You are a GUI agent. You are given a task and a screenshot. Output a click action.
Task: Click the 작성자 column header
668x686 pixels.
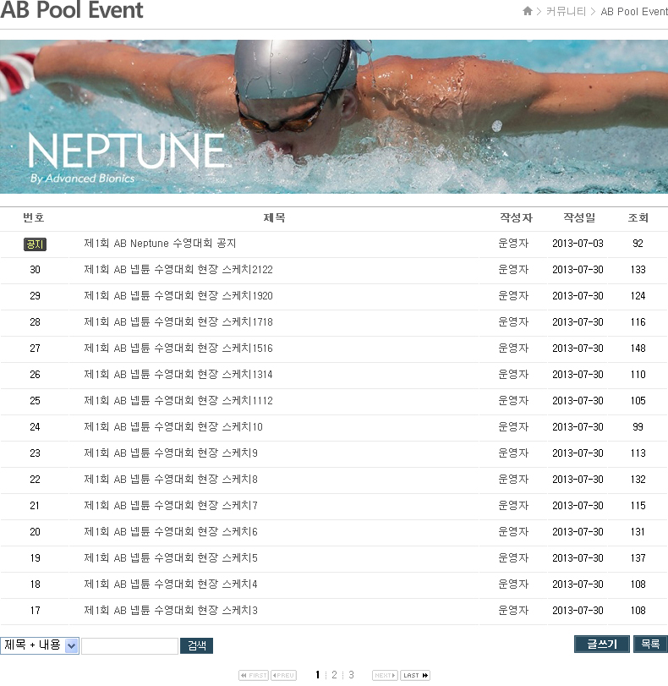point(516,218)
